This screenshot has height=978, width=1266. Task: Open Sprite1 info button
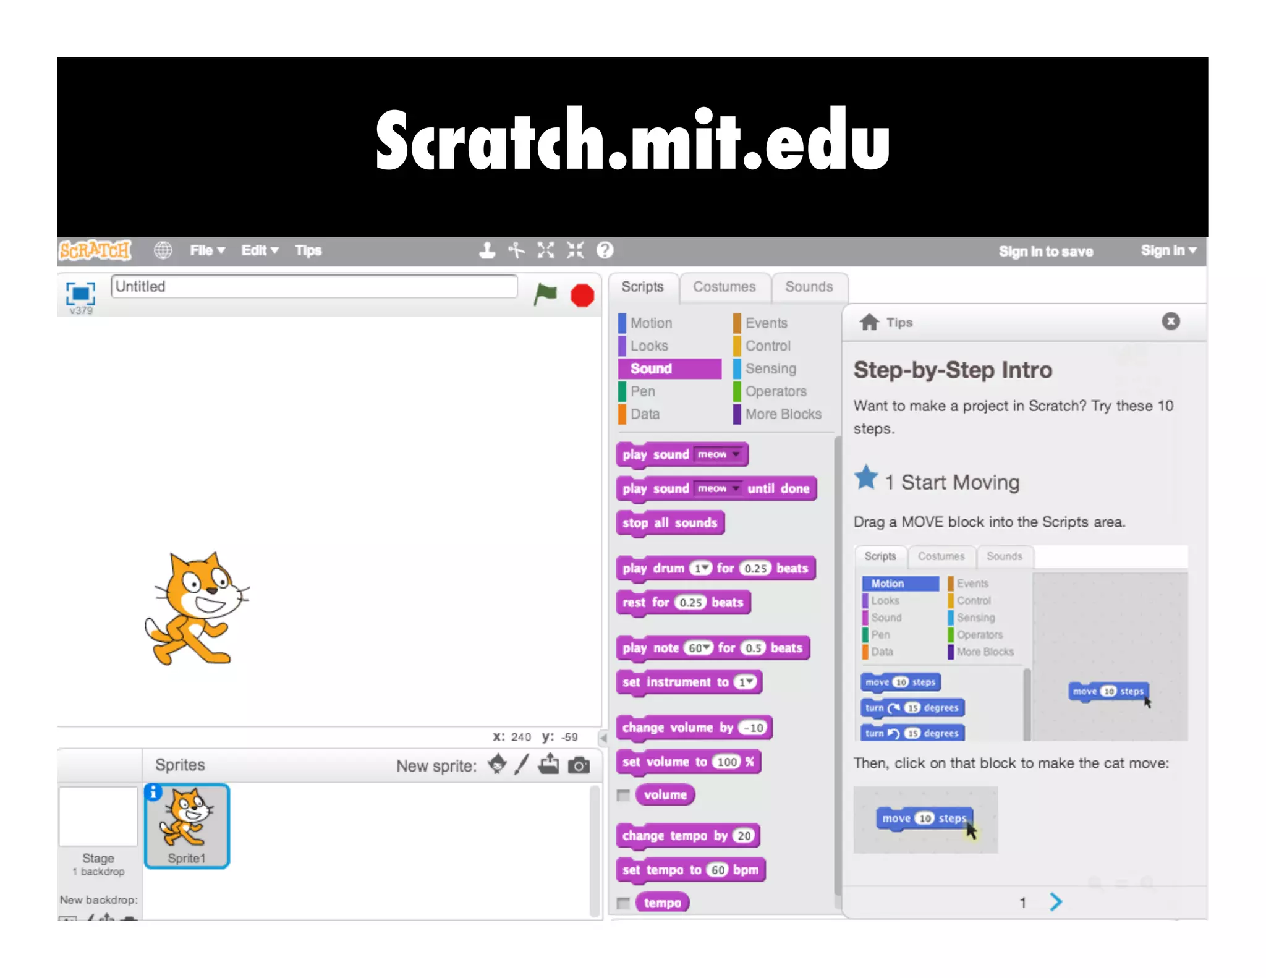(x=153, y=792)
